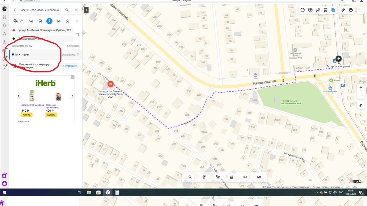The width and height of the screenshot is (367, 206).
Task: Click the Титаровская улица destination field
Action: pyautogui.click(x=45, y=39)
